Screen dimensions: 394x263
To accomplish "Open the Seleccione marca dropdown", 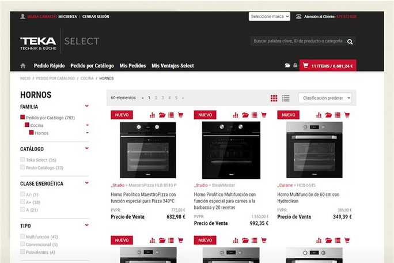I will (269, 16).
